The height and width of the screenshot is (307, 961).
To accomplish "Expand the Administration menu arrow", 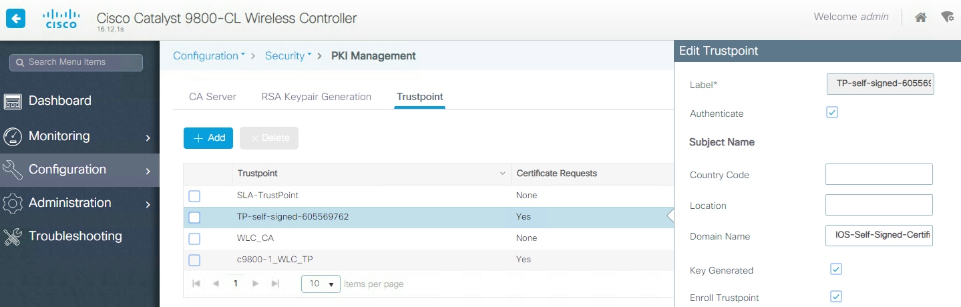I will click(x=148, y=205).
